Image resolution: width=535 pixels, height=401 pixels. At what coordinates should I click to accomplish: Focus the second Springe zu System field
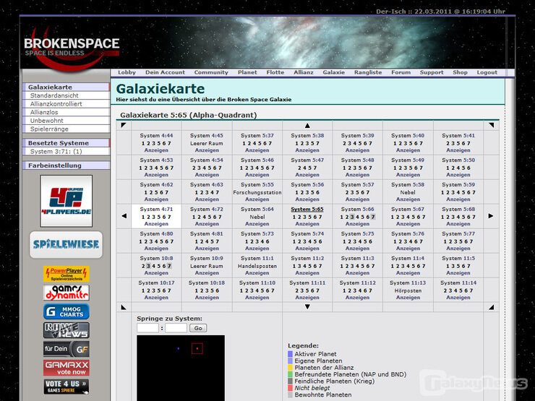(176, 328)
